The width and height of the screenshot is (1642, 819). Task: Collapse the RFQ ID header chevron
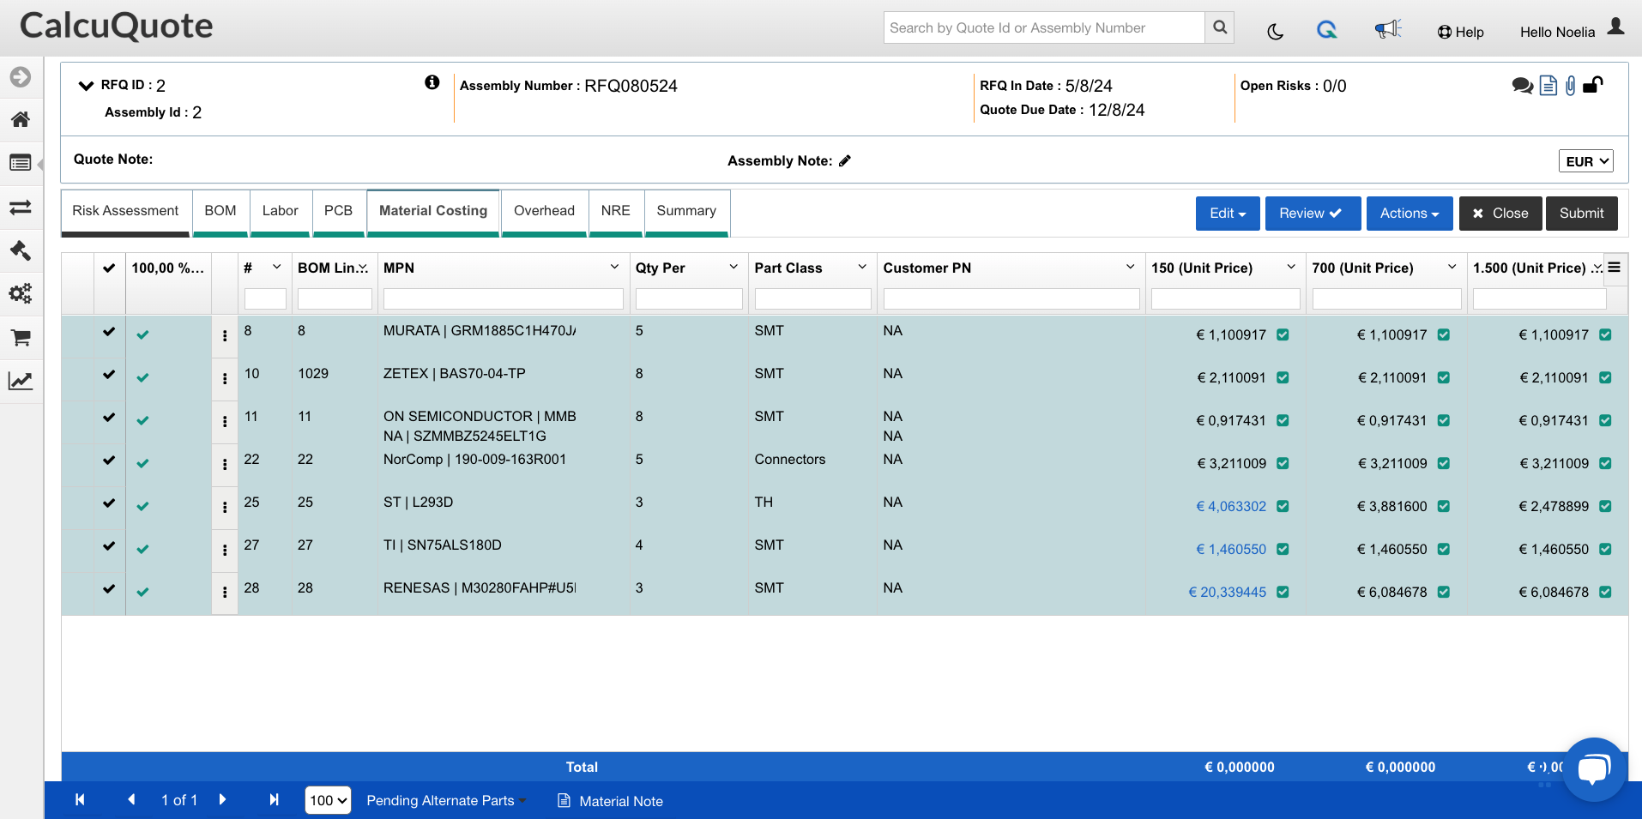coord(86,85)
